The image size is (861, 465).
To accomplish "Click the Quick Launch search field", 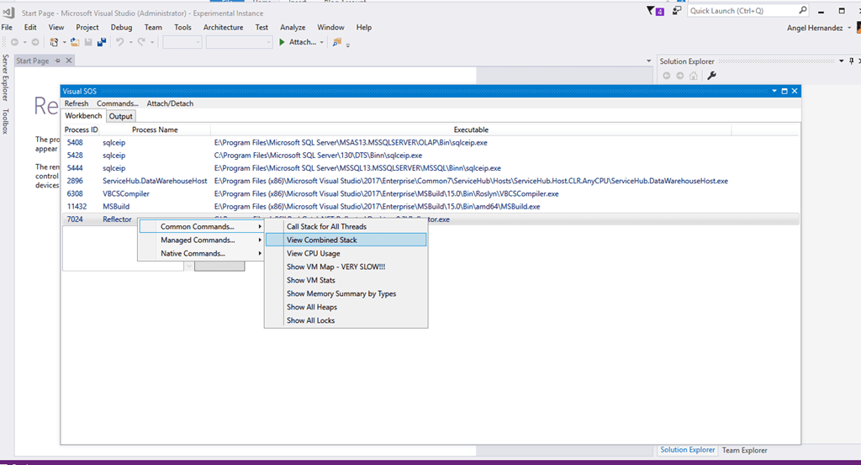I will (x=742, y=11).
